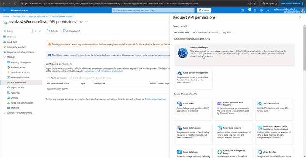Viewport: 306px width, 158px height.
Task: Select Azure Data Explorer with Multifactor Authentication card
Action: point(274,134)
